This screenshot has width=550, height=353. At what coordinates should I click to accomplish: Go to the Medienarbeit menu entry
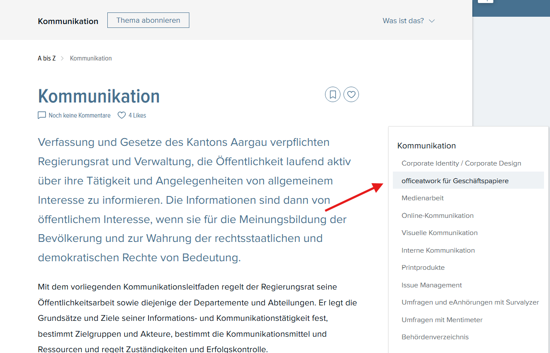pos(423,198)
